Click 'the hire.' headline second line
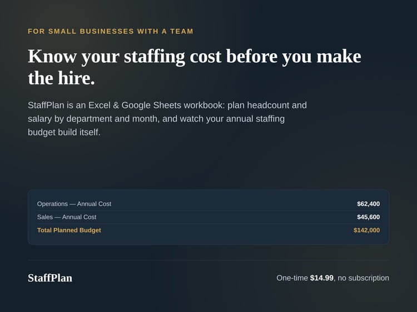 [x=61, y=78]
